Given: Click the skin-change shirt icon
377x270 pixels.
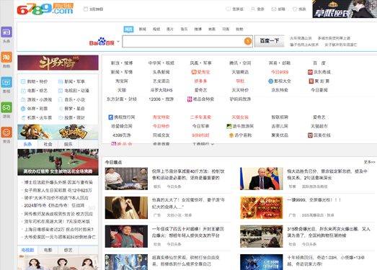Looking at the screenshot, I should [295, 9].
